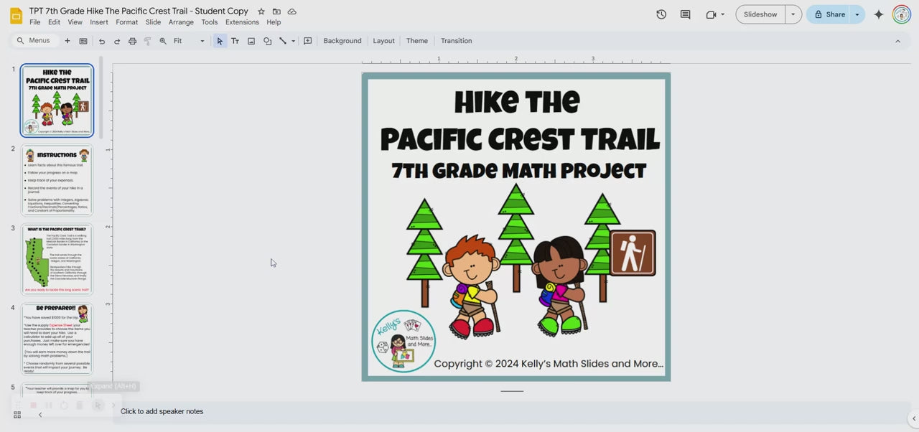
Task: Select the 7th Grade Math Project subtitle
Action: [519, 171]
